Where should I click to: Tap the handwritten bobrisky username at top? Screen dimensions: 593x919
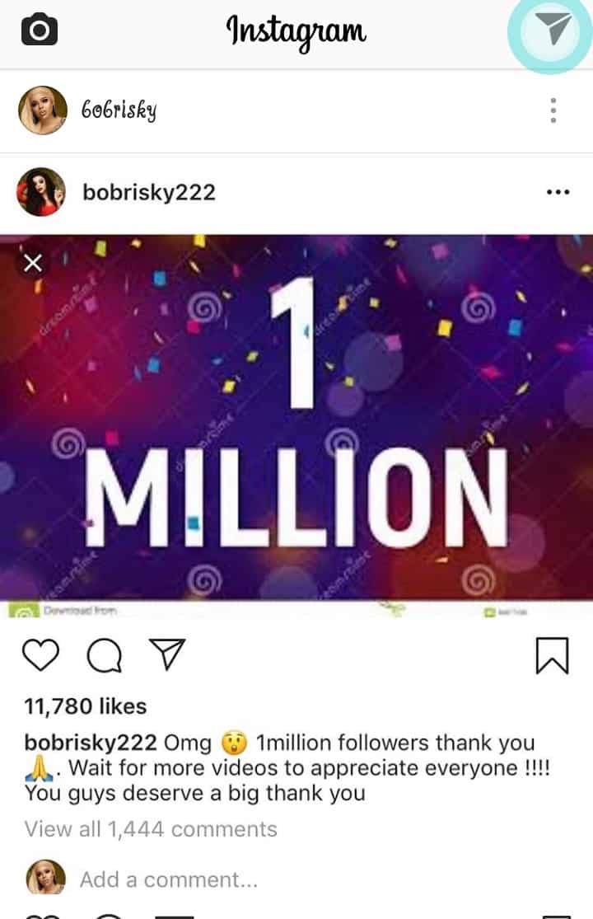[x=119, y=110]
